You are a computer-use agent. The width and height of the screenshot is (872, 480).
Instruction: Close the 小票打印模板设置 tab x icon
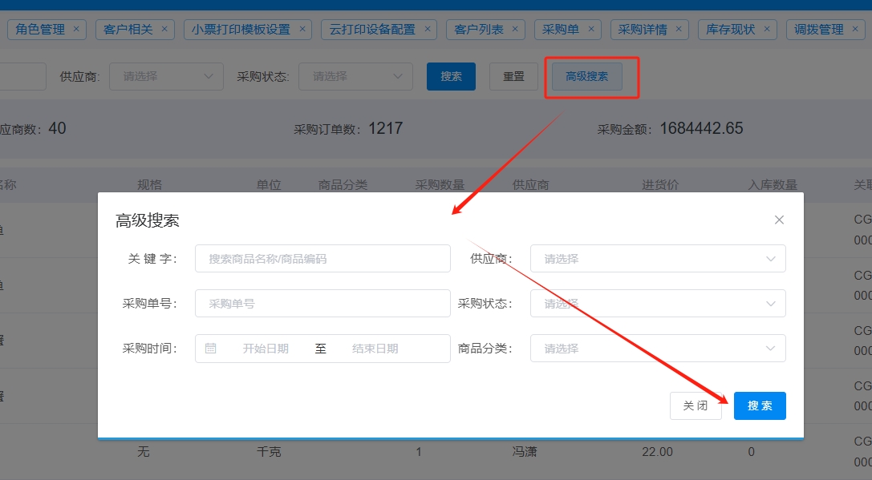(302, 29)
